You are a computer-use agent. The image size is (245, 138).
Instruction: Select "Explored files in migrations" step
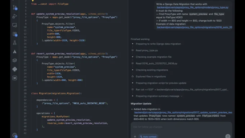pyautogui.click(x=151, y=77)
